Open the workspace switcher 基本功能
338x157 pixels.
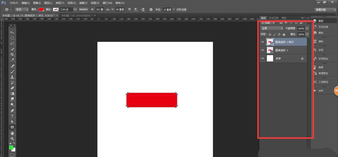pos(325,10)
